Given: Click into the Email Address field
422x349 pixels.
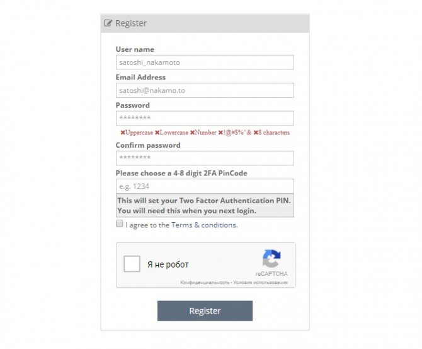Looking at the screenshot, I should coord(205,90).
